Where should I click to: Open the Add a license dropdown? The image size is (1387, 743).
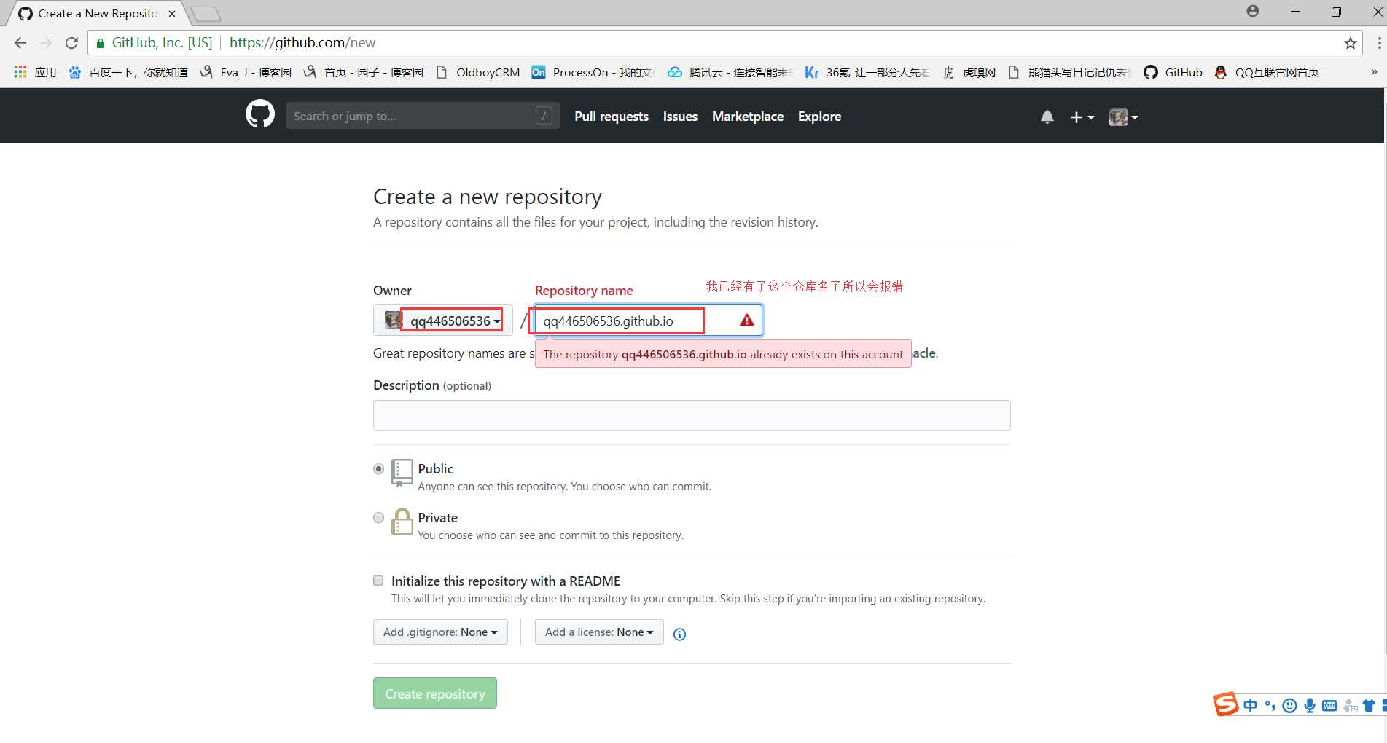(x=599, y=632)
